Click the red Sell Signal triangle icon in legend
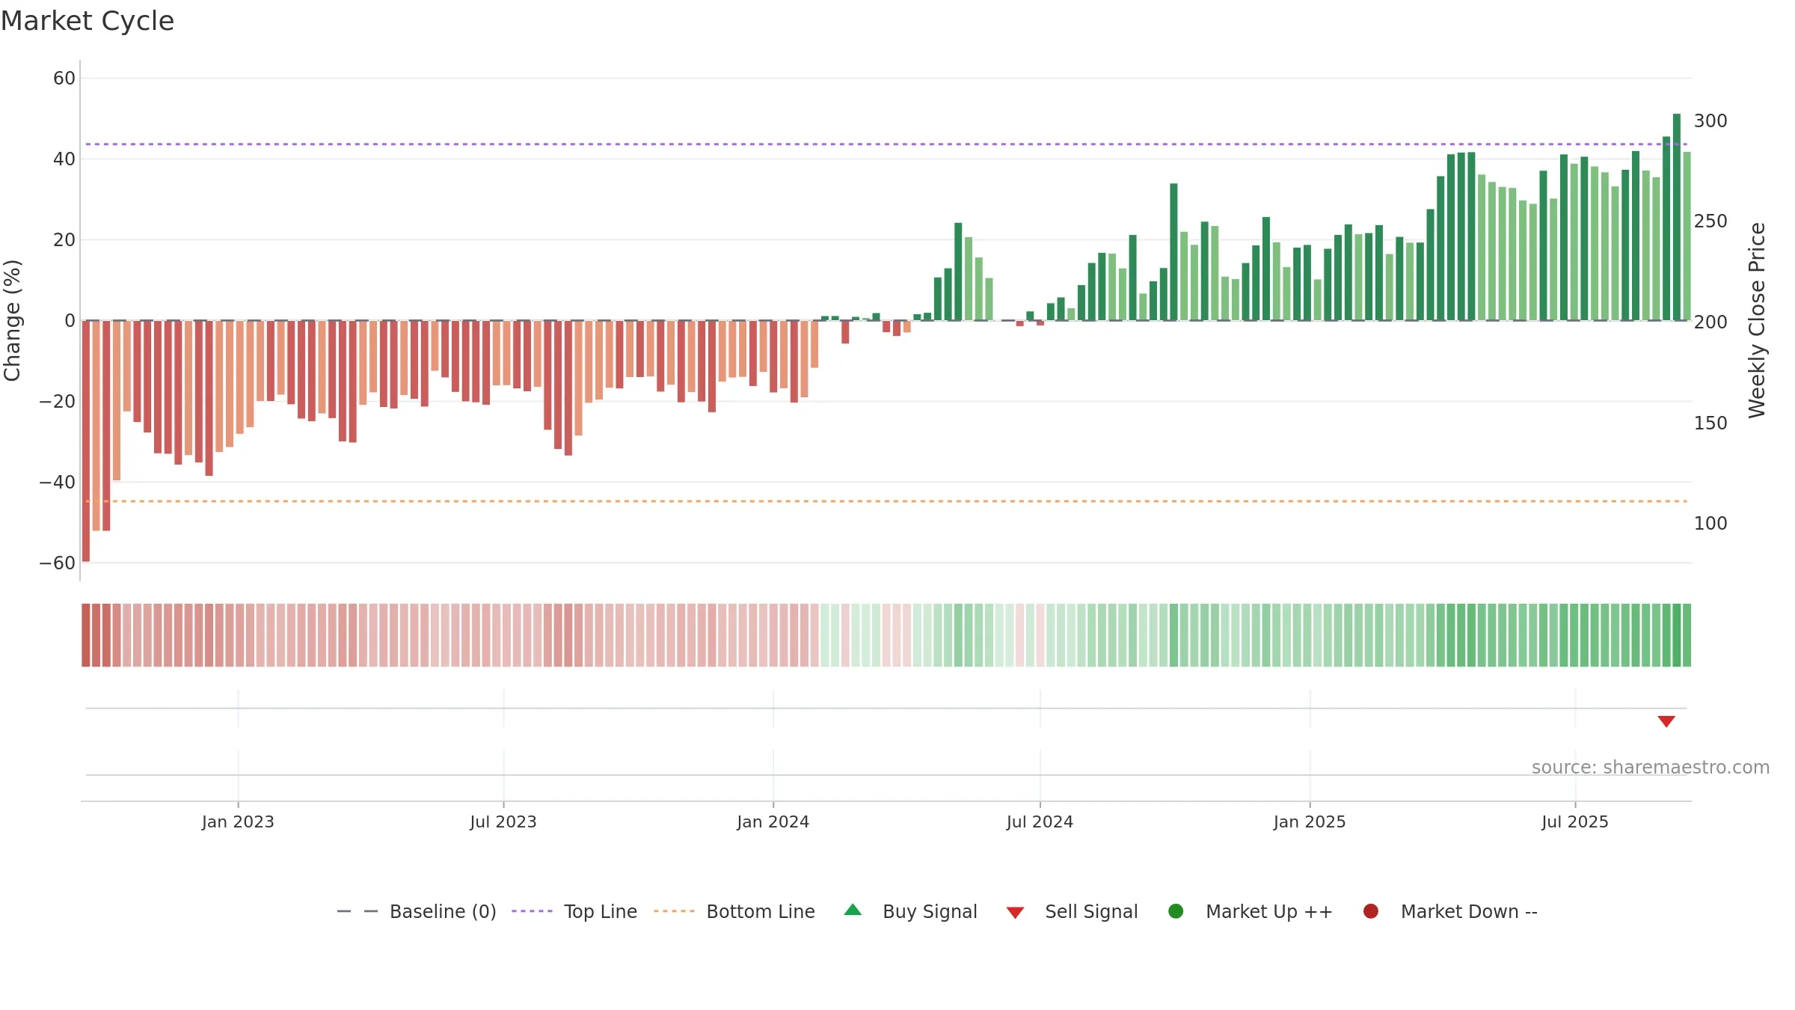Viewport: 1795px width, 1010px height. point(1015,913)
